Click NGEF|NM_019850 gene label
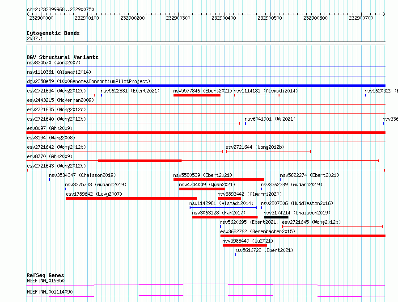The height and width of the screenshot is (302, 398). coord(46,281)
